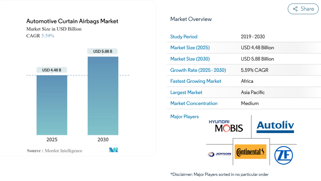The height and width of the screenshot is (181, 321).
Task: Click the Continental logo
Action: tap(250, 152)
